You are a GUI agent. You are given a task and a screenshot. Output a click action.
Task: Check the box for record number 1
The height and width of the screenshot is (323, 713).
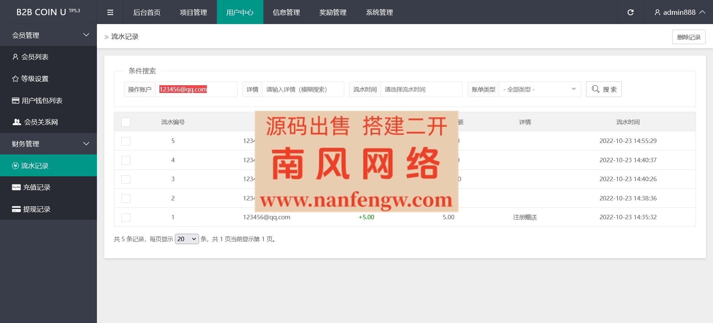pyautogui.click(x=126, y=217)
